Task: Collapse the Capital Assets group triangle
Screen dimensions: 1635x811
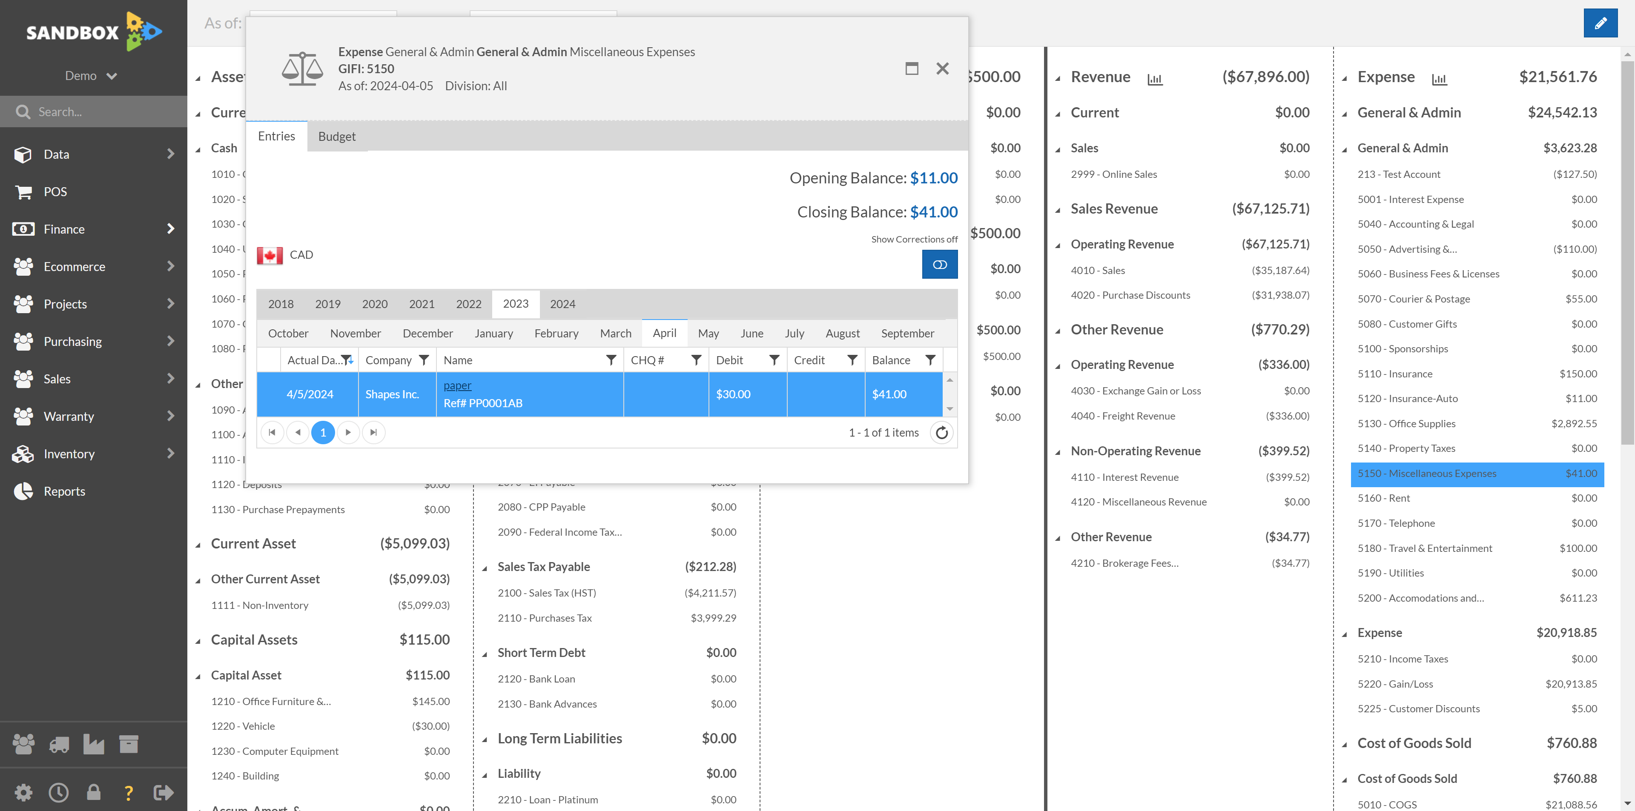Action: [x=198, y=641]
